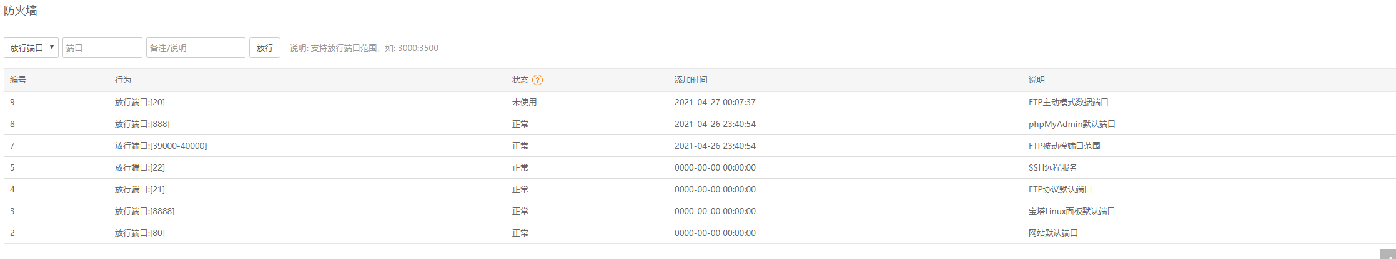Focus the 端口 port input field
The image size is (1396, 259).
point(102,48)
